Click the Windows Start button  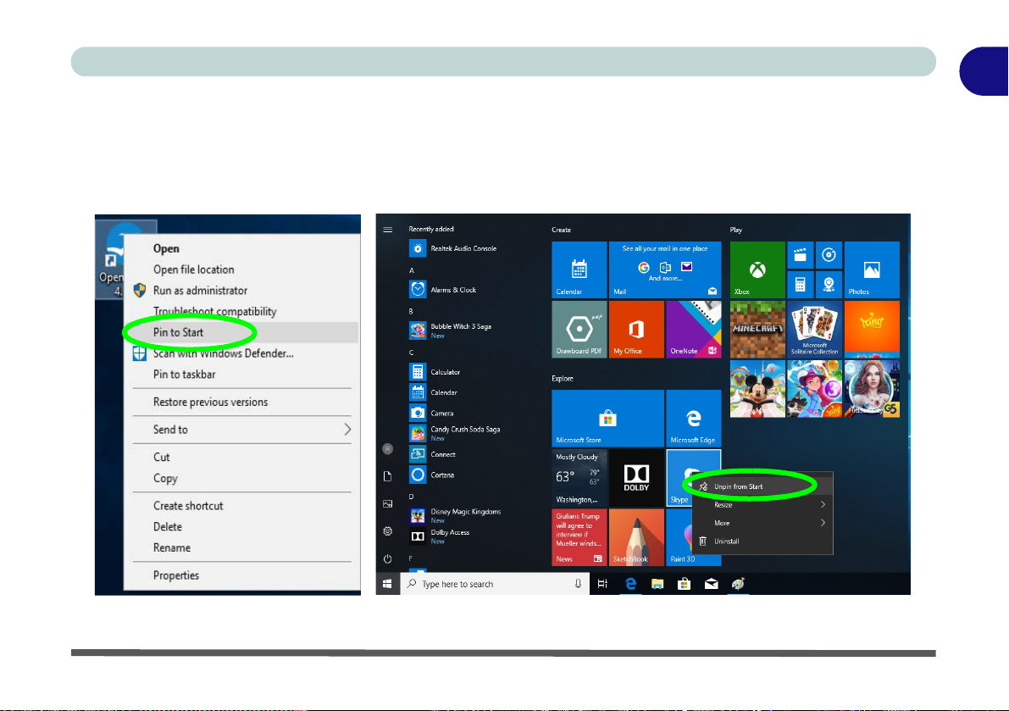[387, 584]
